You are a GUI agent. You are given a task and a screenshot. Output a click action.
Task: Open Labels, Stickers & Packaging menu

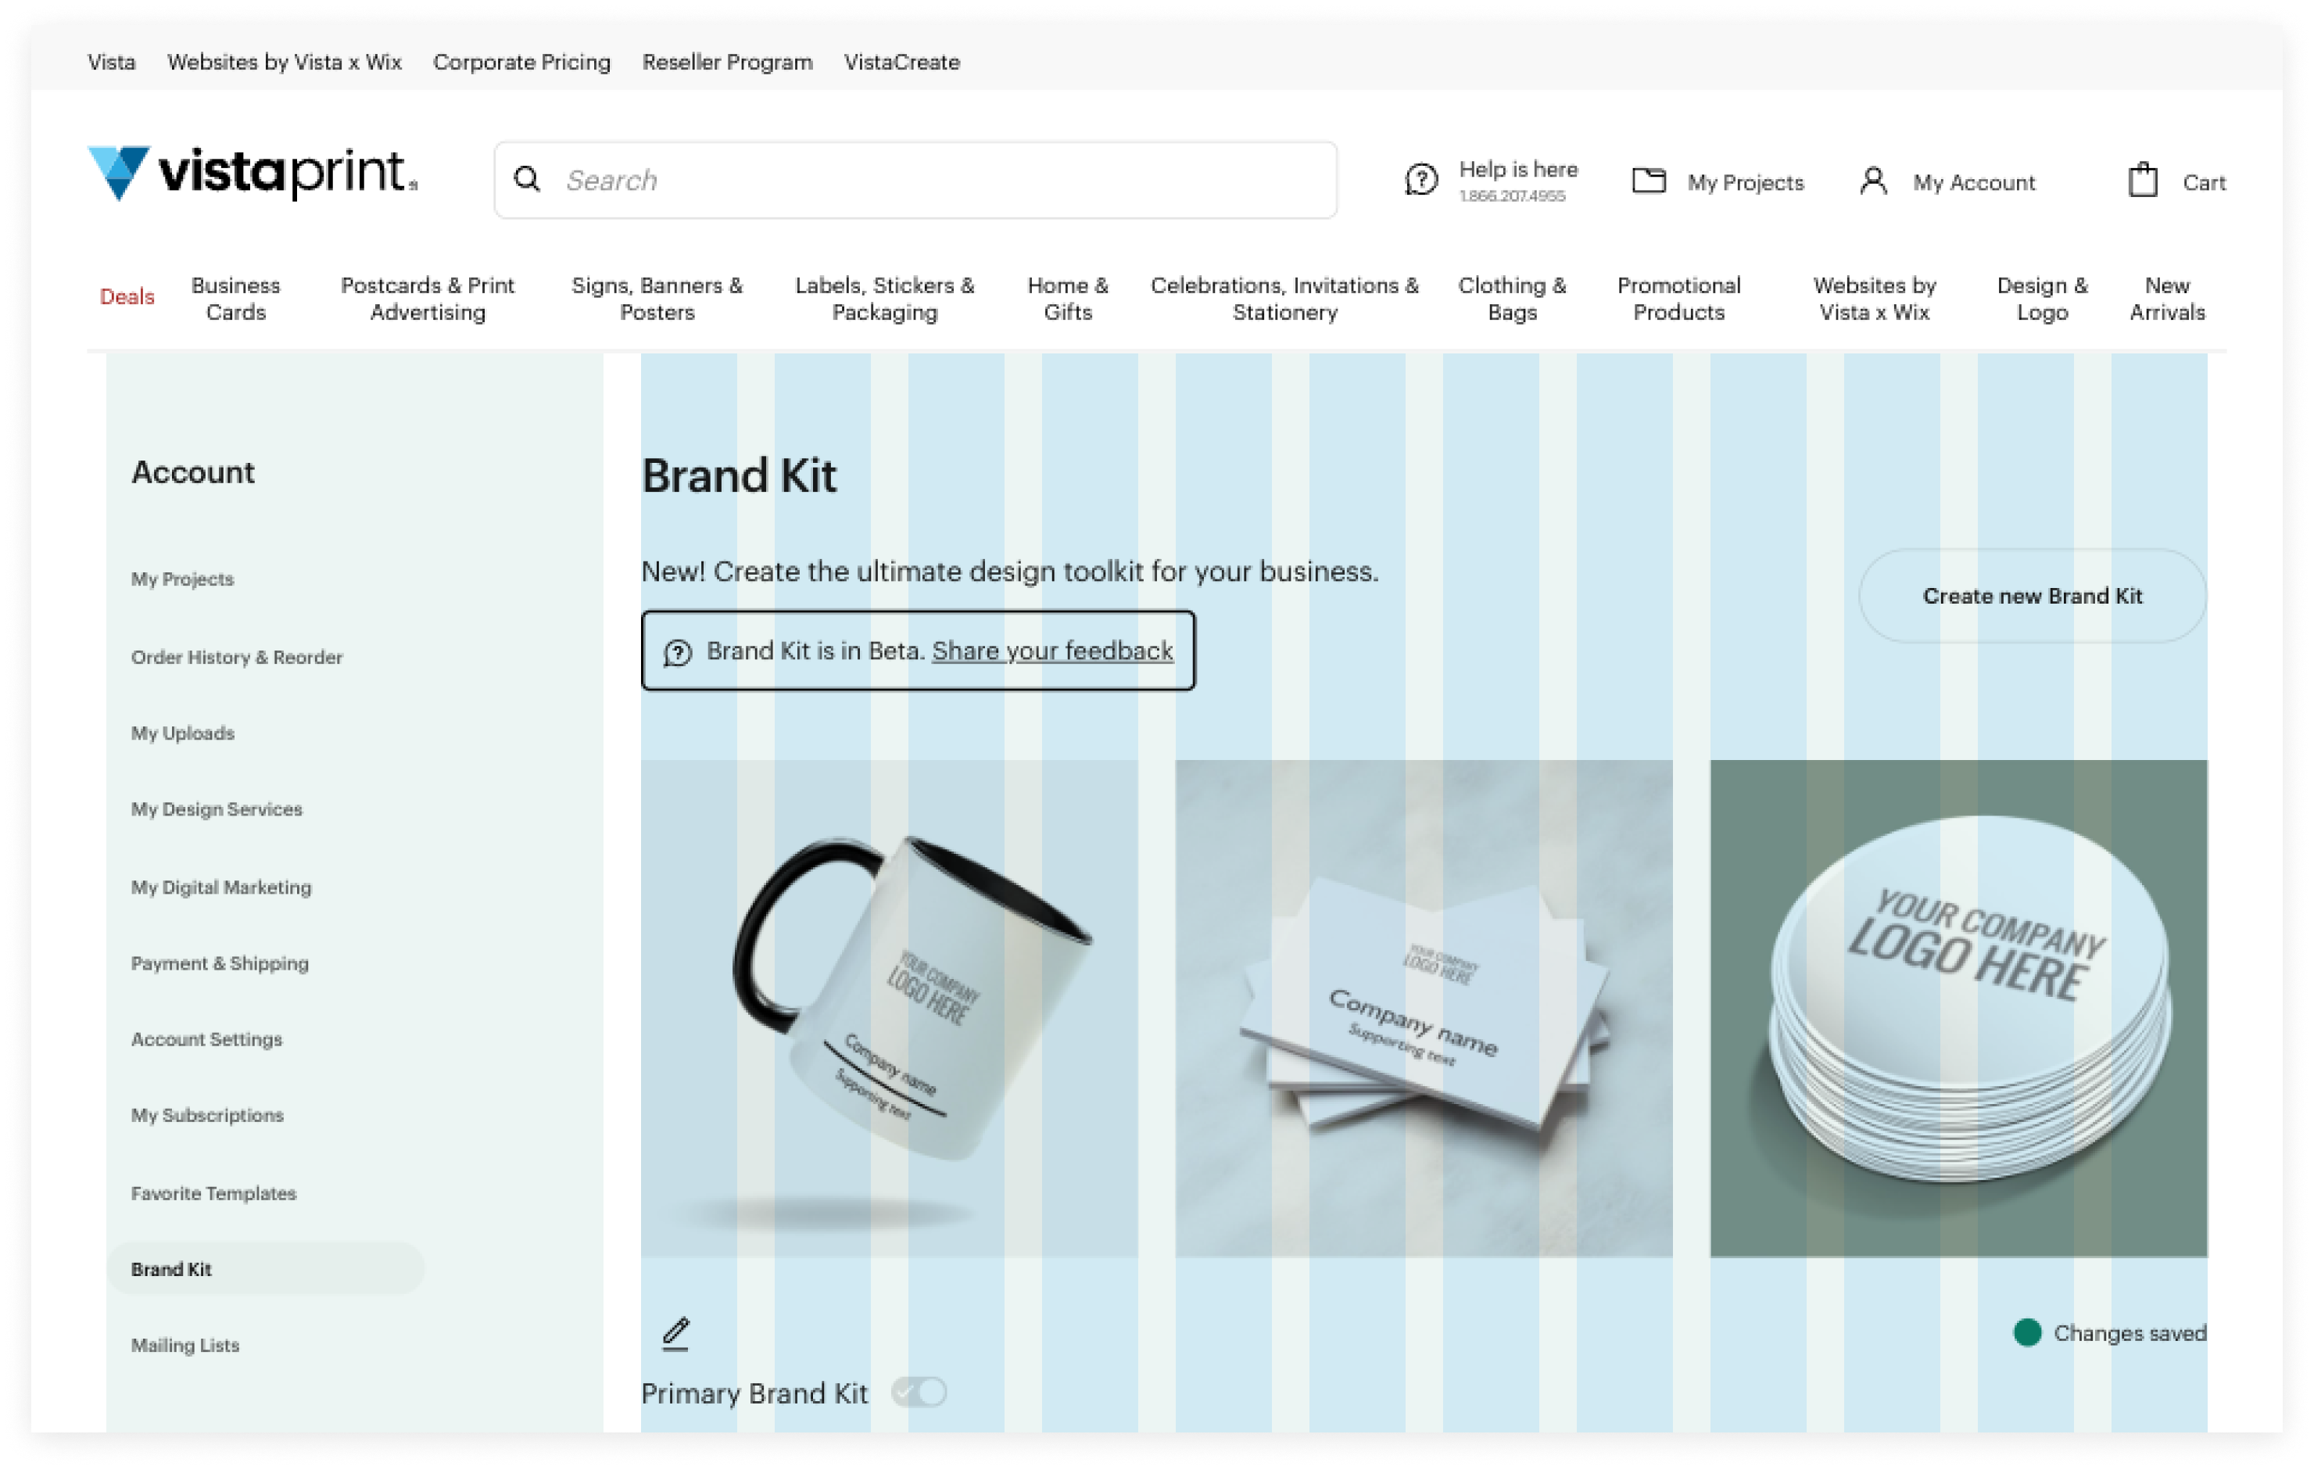[x=885, y=299]
